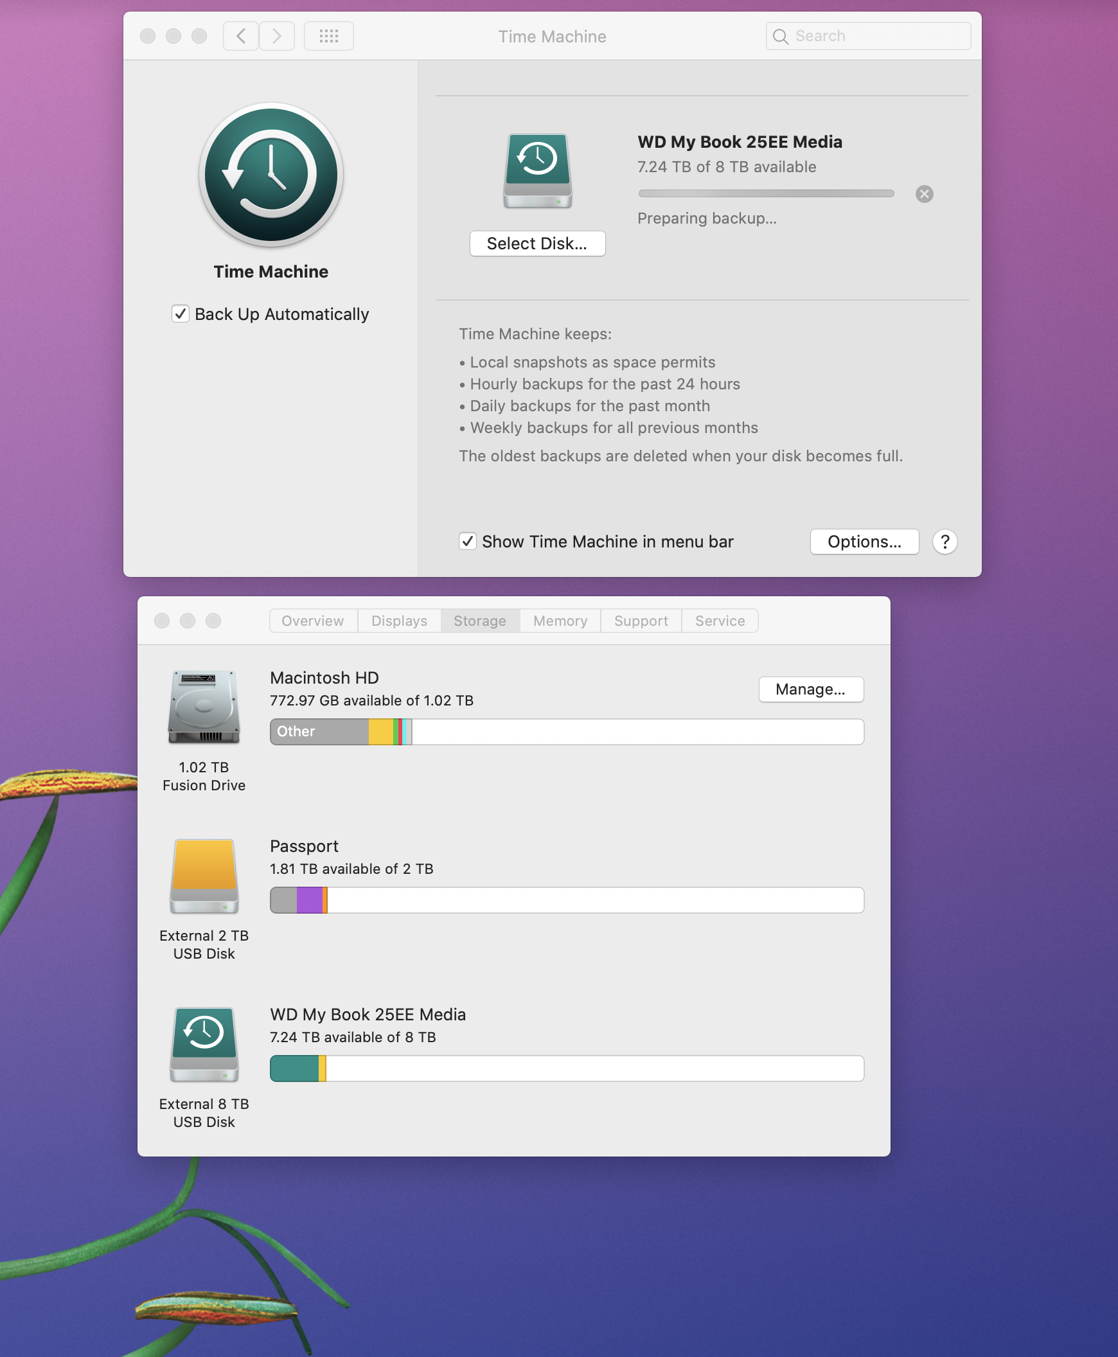Click the Other segment in Macintosh HD bar

[319, 732]
